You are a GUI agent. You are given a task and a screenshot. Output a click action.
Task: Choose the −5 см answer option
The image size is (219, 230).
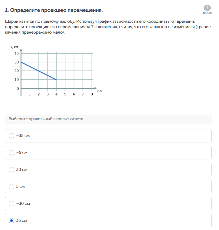coord(11,153)
